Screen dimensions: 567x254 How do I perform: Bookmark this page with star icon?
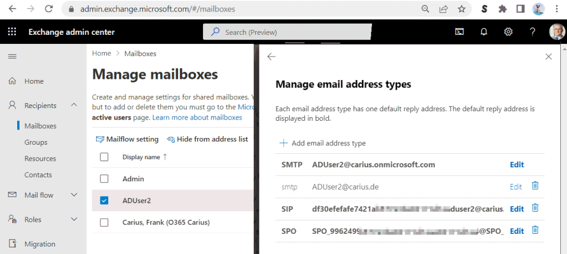click(x=461, y=9)
